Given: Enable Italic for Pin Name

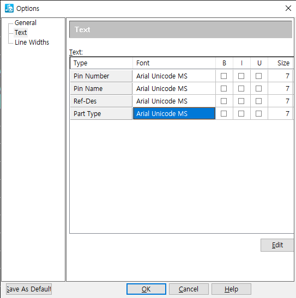Looking at the screenshot, I should pyautogui.click(x=241, y=89).
